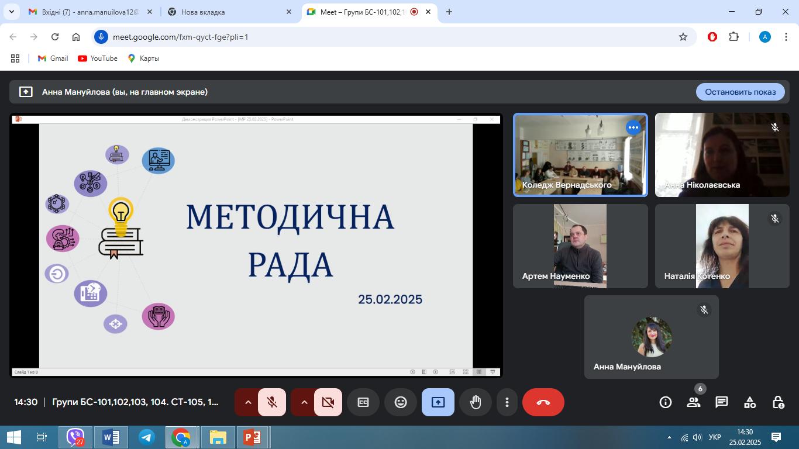
Task: Unmute the microphone in Meet controls
Action: 272,402
